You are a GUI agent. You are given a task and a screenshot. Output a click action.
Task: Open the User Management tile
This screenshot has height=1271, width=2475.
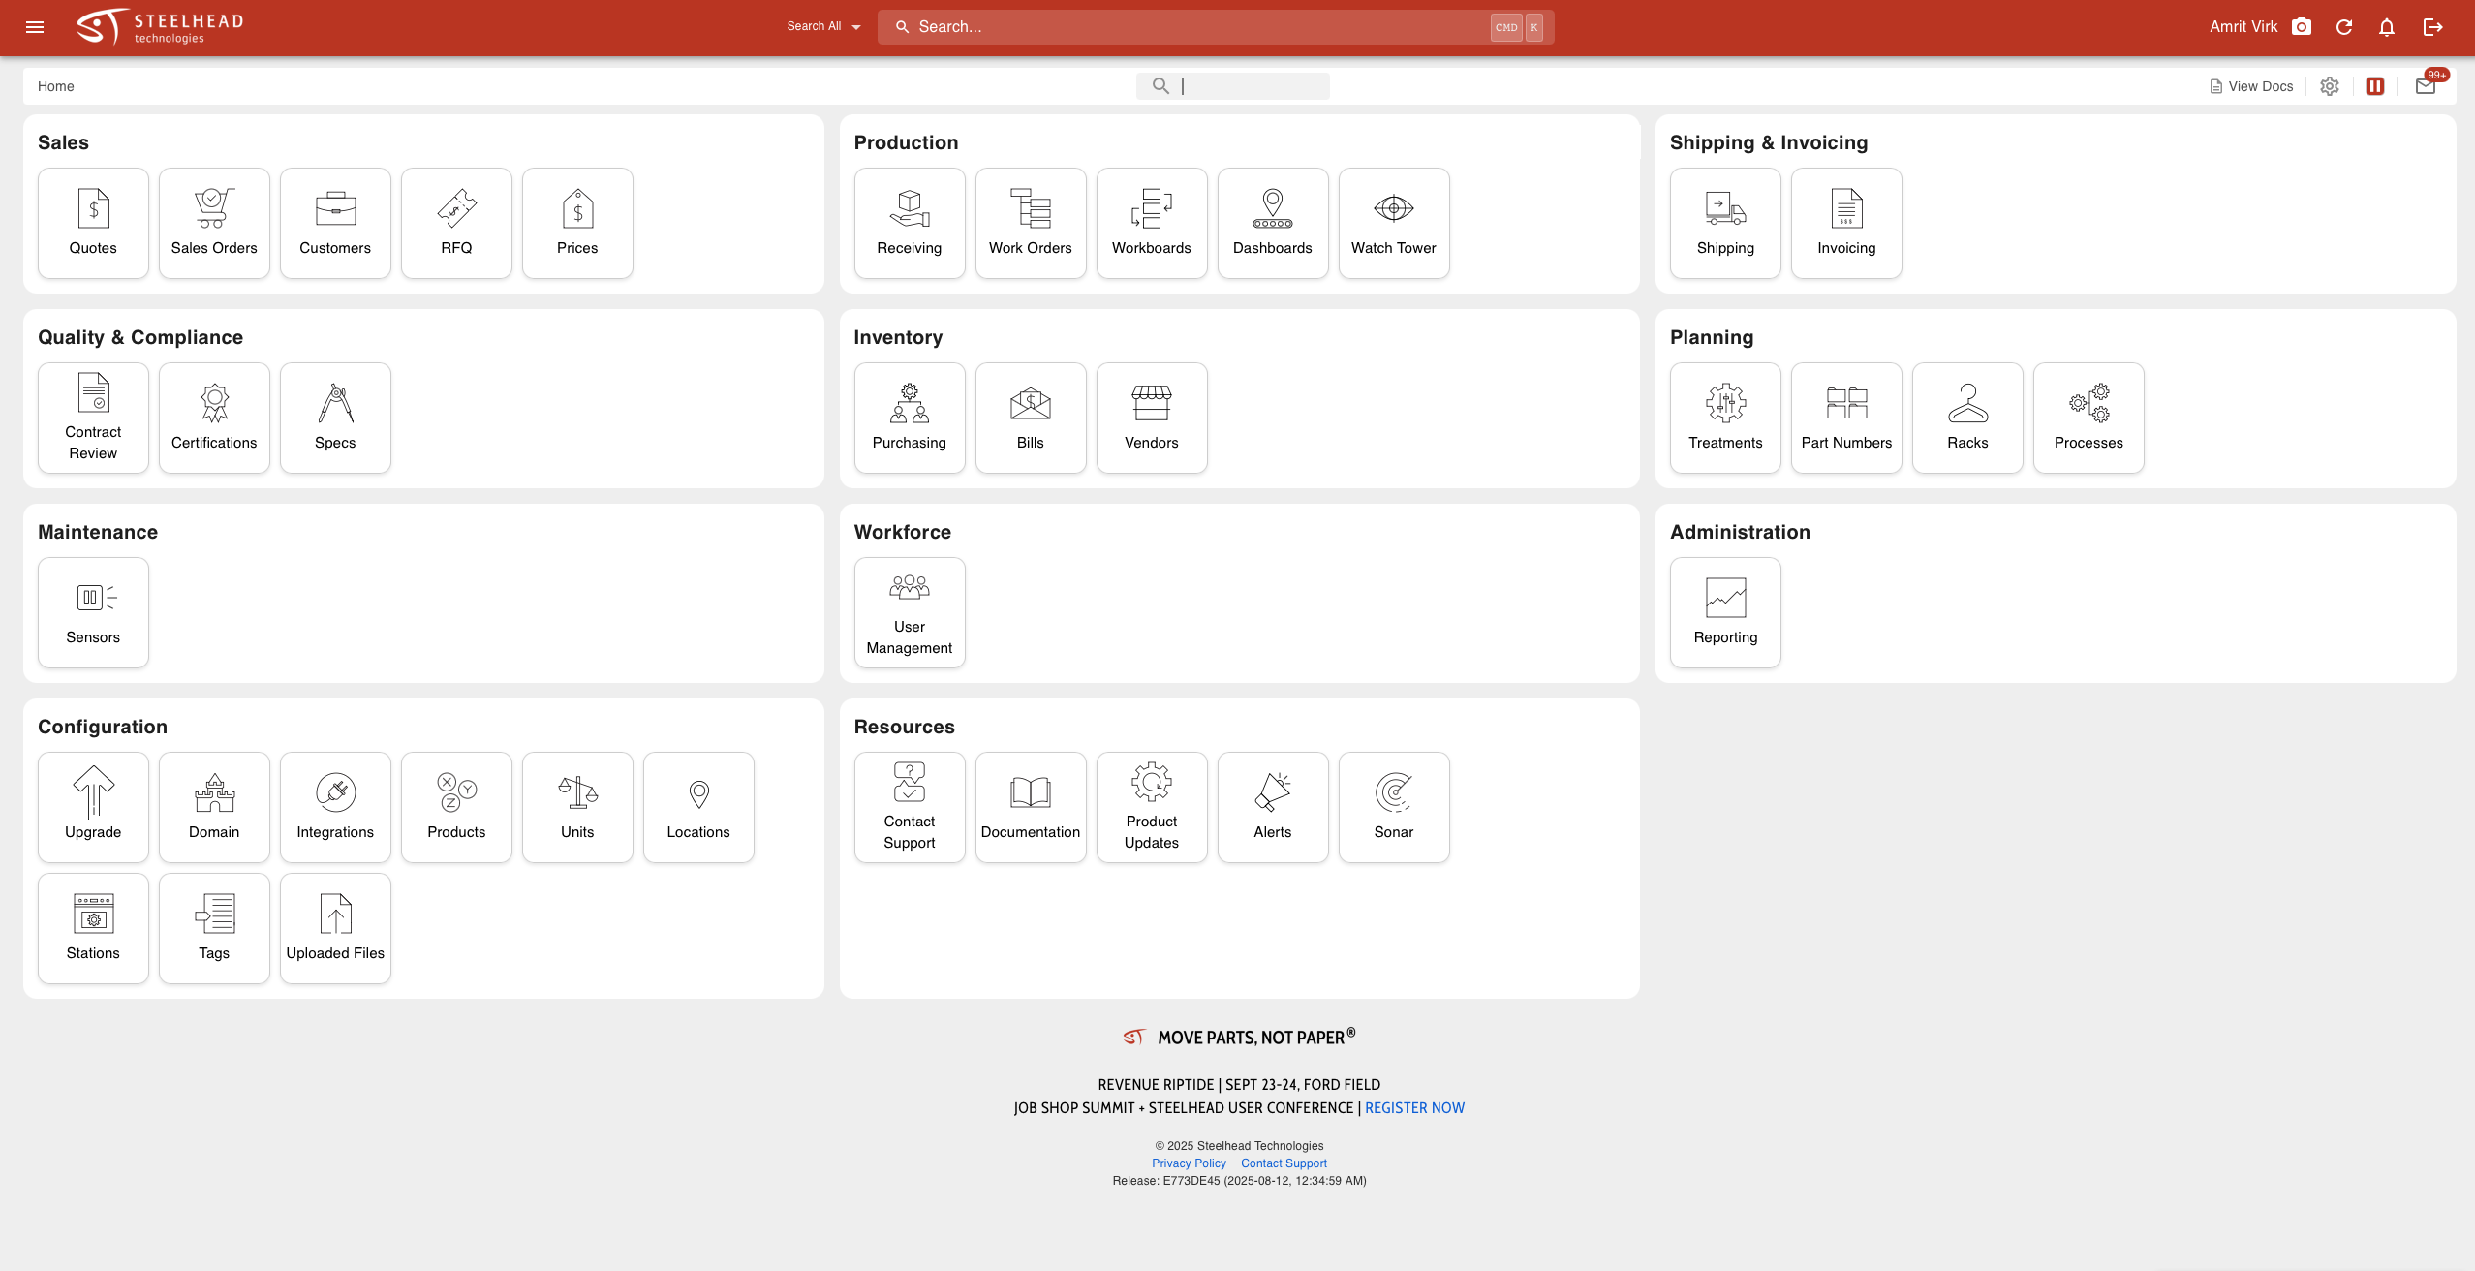tap(910, 612)
